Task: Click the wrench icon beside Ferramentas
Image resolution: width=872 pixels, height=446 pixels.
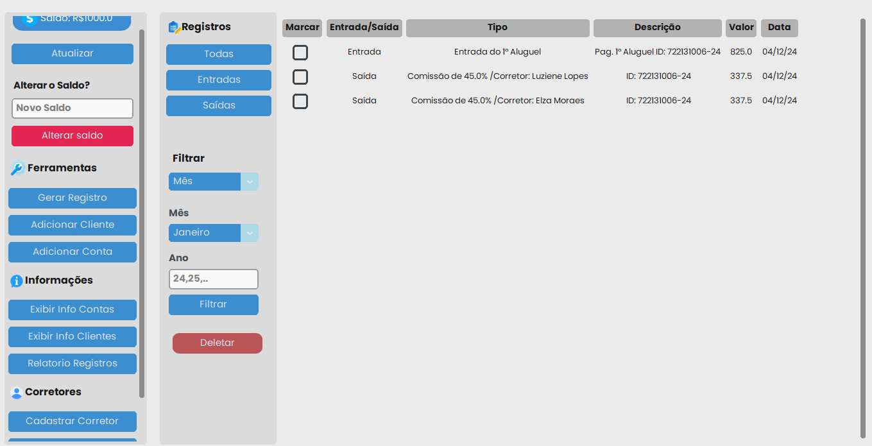Action: click(17, 169)
